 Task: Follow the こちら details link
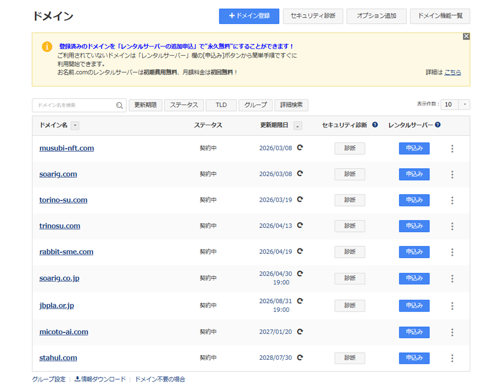[x=453, y=72]
